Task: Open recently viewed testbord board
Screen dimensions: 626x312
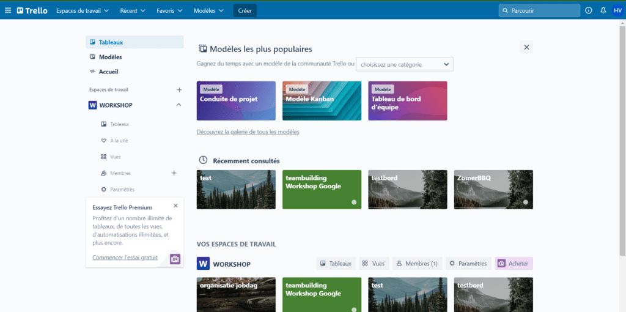Action: coord(408,190)
